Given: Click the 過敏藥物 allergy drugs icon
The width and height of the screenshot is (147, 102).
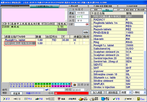Looking at the screenshot, I should [x=94, y=99].
